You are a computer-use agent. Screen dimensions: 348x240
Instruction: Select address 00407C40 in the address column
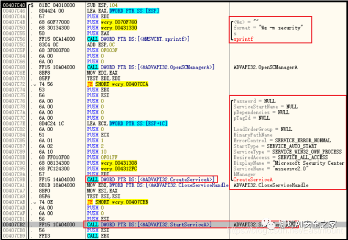pyautogui.click(x=15, y=5)
